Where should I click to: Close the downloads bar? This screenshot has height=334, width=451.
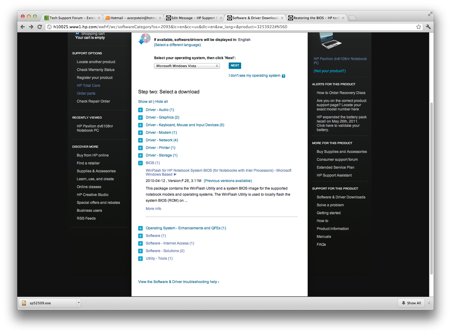coord(429,303)
